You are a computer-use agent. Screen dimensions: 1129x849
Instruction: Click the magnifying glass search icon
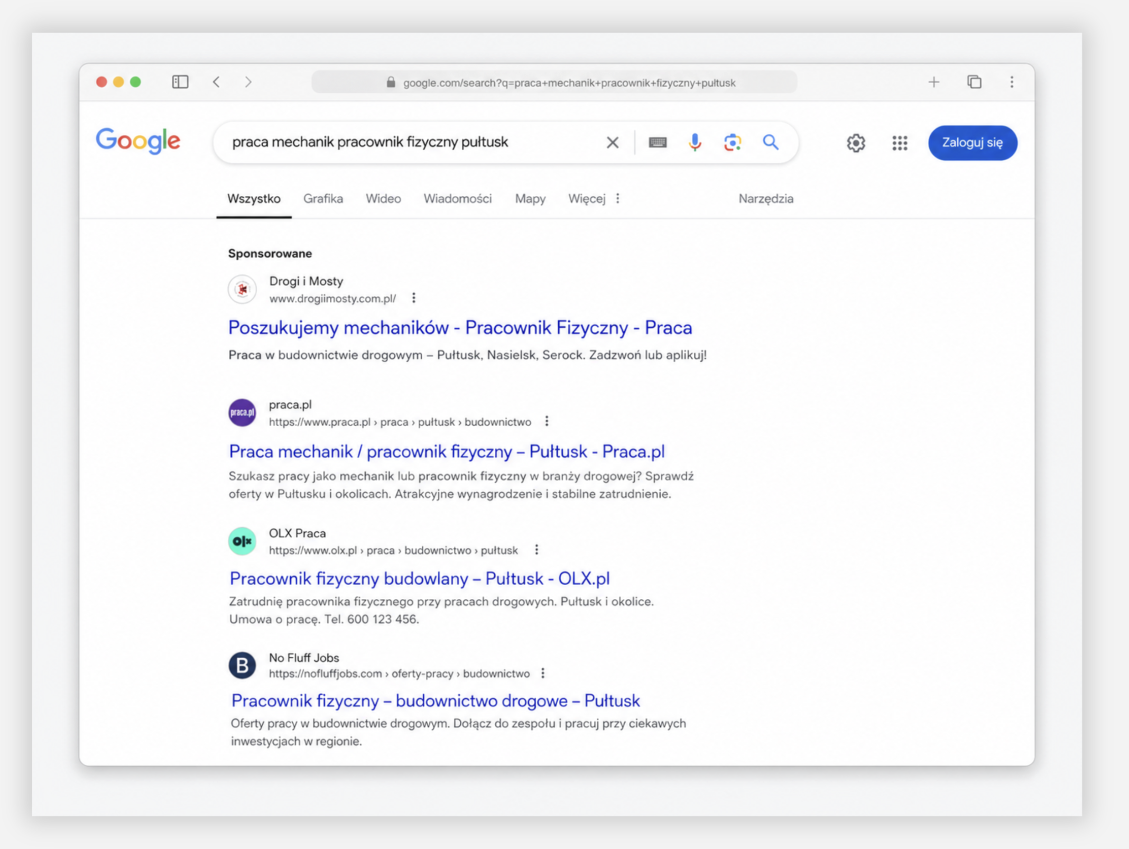tap(770, 142)
